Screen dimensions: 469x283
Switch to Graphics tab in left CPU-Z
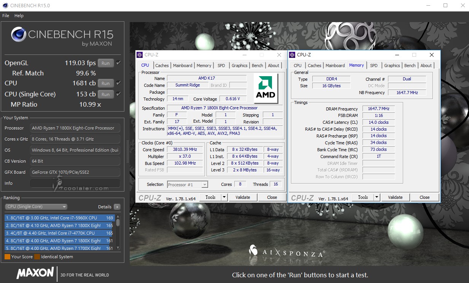[x=240, y=66]
